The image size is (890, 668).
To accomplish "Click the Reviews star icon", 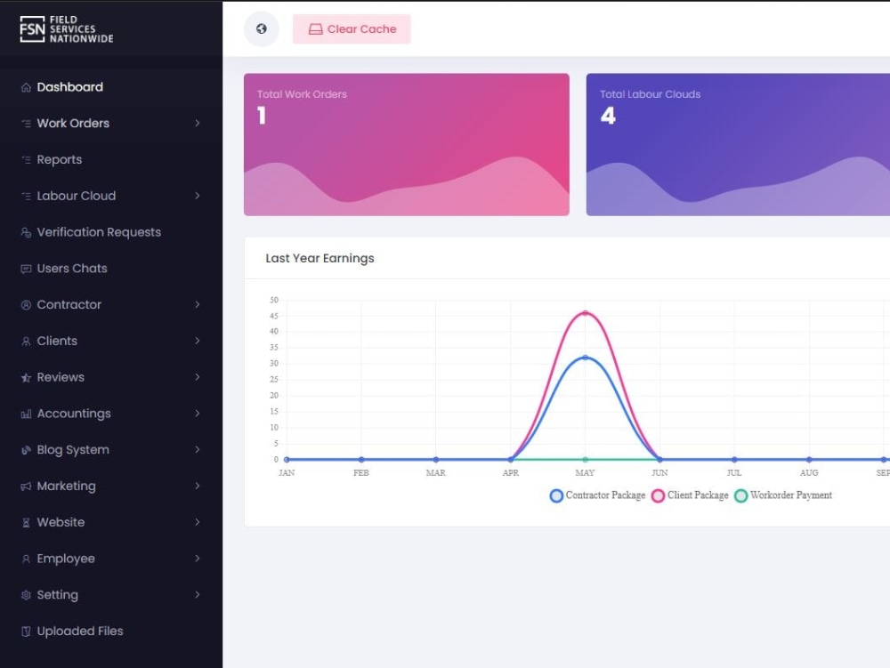I will click(x=26, y=378).
